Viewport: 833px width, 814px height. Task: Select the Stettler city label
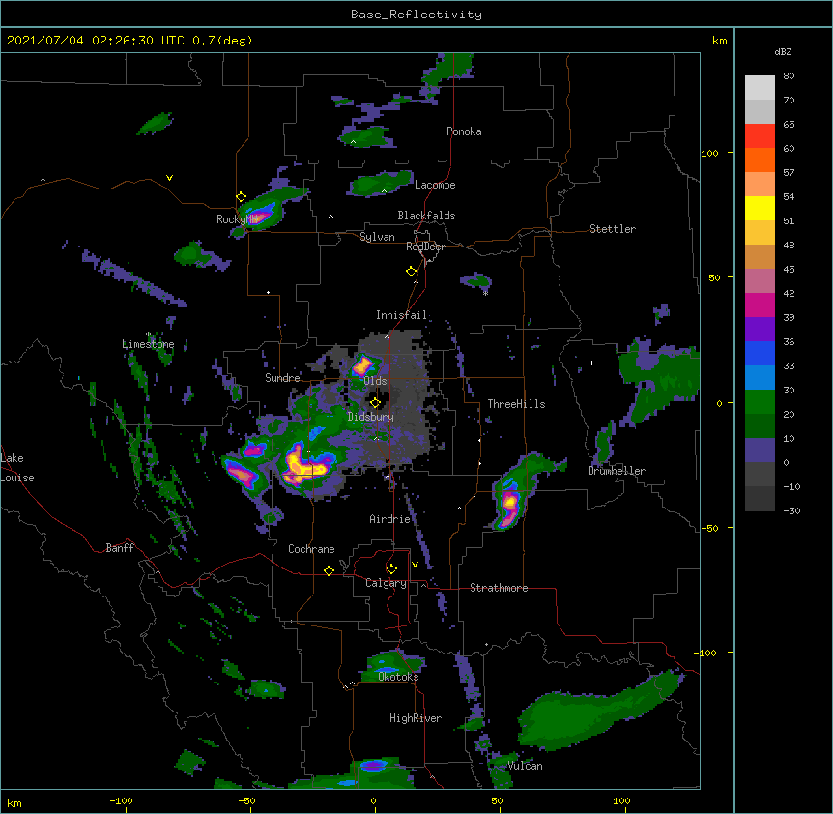point(613,229)
